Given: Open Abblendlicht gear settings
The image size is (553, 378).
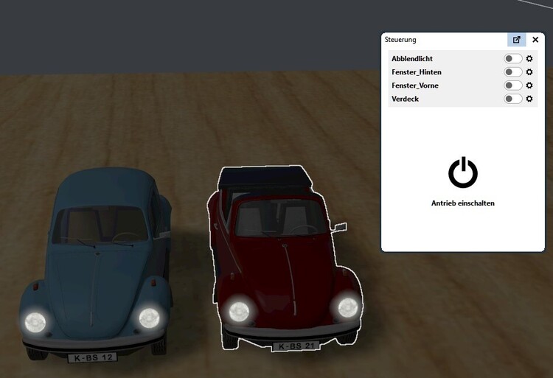Looking at the screenshot, I should 529,58.
